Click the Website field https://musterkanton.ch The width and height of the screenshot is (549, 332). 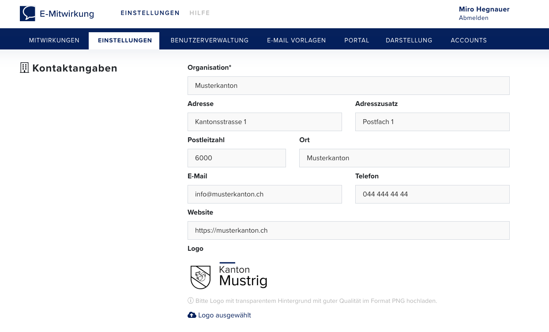[x=349, y=230]
